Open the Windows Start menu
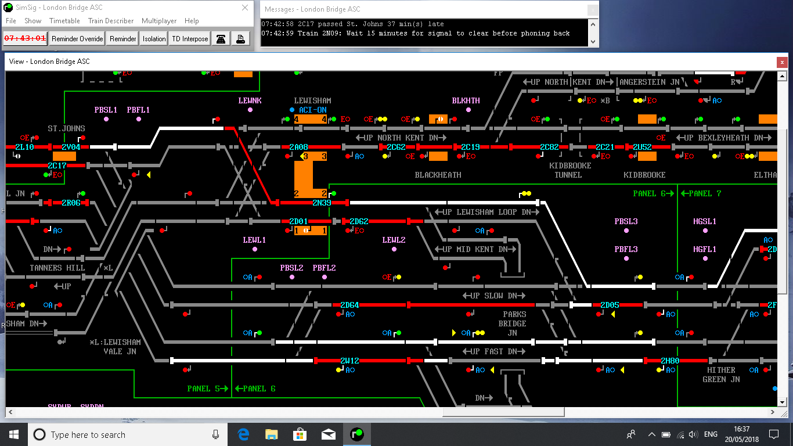Image resolution: width=793 pixels, height=446 pixels. pos(14,434)
